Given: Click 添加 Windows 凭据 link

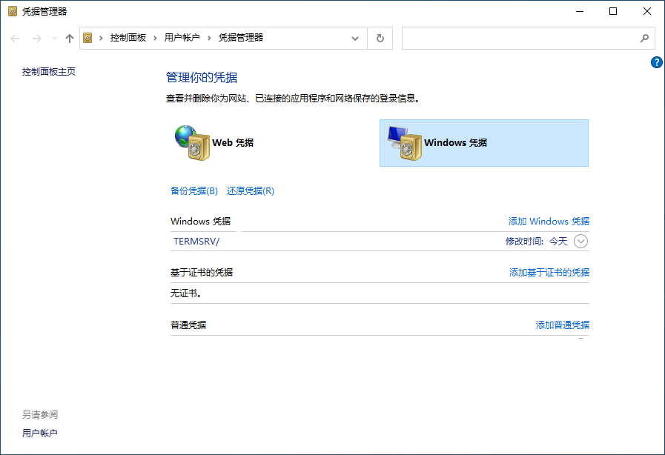Looking at the screenshot, I should pos(549,222).
